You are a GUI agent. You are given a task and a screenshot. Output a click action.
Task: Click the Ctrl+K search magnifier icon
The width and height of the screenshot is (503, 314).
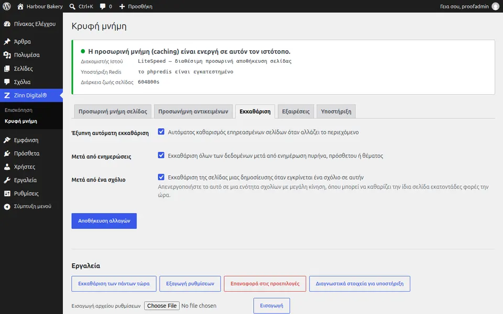click(72, 6)
